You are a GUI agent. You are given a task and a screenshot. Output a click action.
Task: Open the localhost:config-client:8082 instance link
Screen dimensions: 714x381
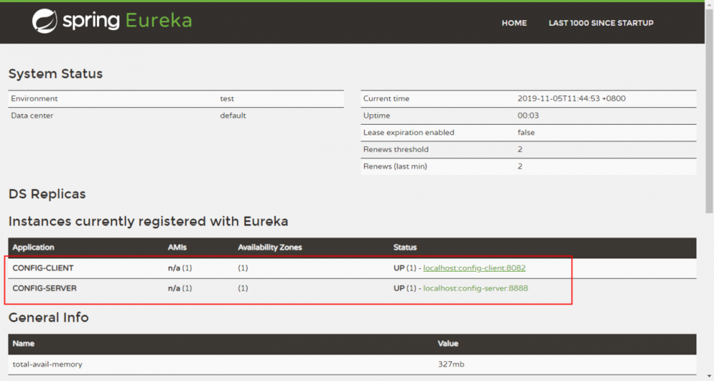click(474, 268)
